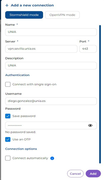Disable the Use an OTP checkbox

pyautogui.click(x=8, y=140)
